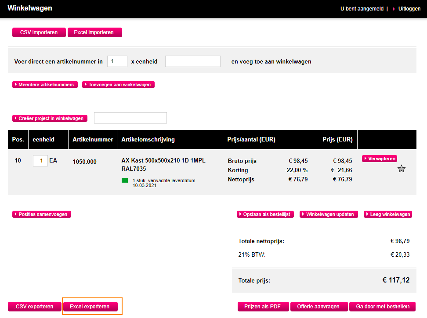Click the green availability indicator square

(x=125, y=180)
